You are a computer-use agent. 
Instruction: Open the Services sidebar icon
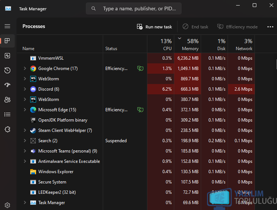coord(7,129)
